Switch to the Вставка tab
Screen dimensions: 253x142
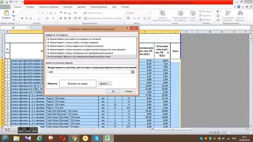30,7
